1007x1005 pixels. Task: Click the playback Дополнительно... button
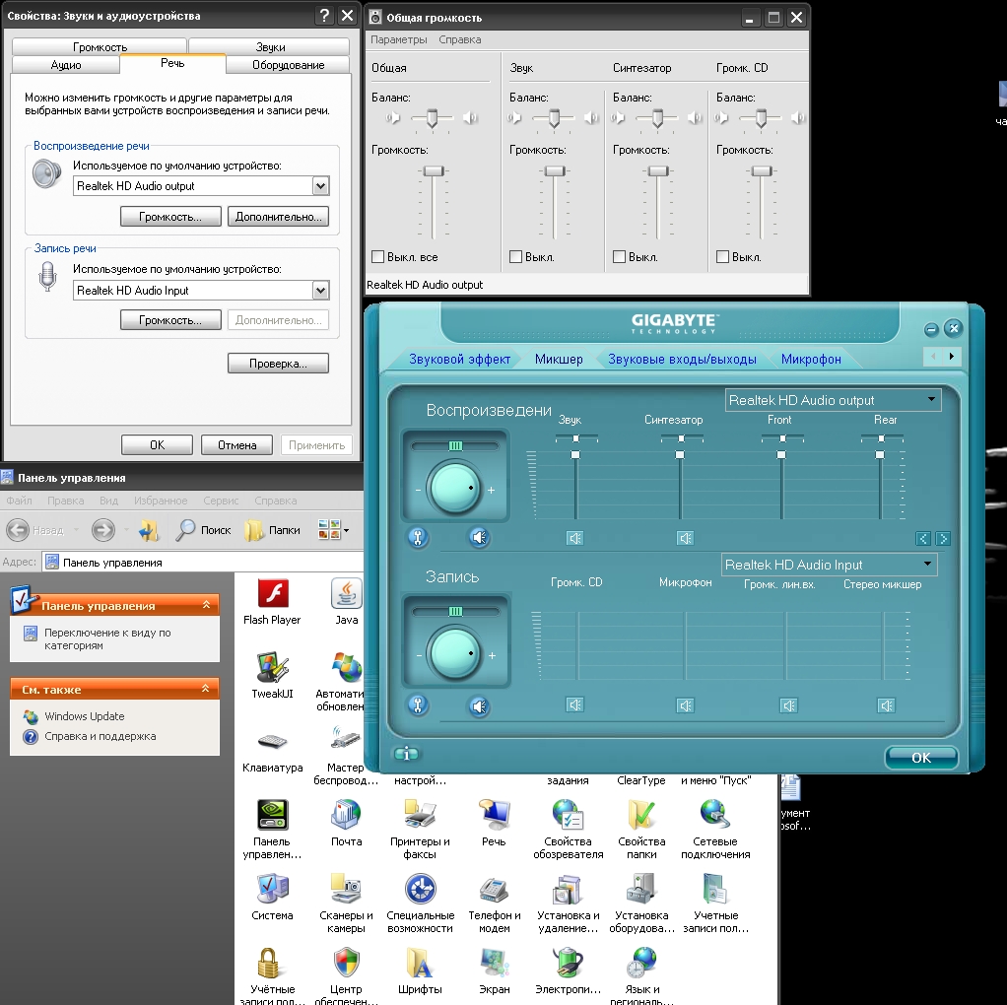tap(278, 217)
